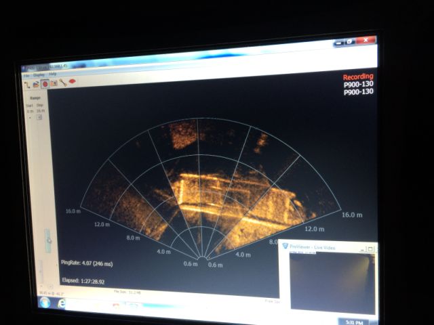The image size is (434, 325).
Task: Click the snapshot camera toolbar icon
Action: (54, 83)
